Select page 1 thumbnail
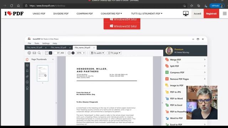Viewport: 228px width, 128px height. click(43, 73)
